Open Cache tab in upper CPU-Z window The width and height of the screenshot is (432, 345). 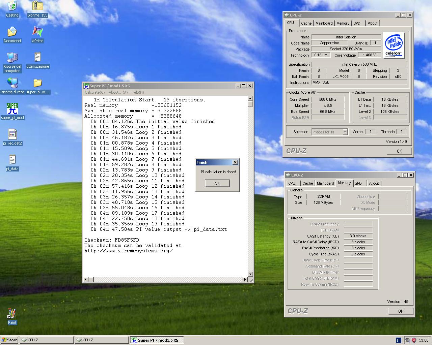pyautogui.click(x=306, y=23)
